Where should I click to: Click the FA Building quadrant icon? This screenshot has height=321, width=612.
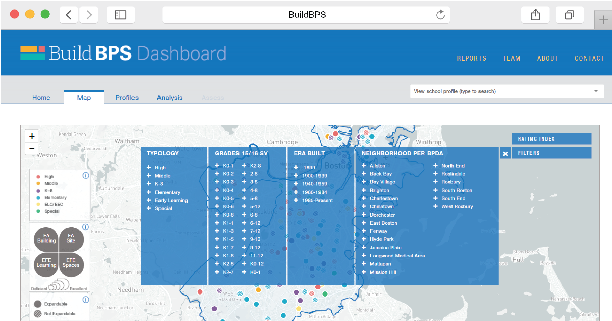coord(46,238)
